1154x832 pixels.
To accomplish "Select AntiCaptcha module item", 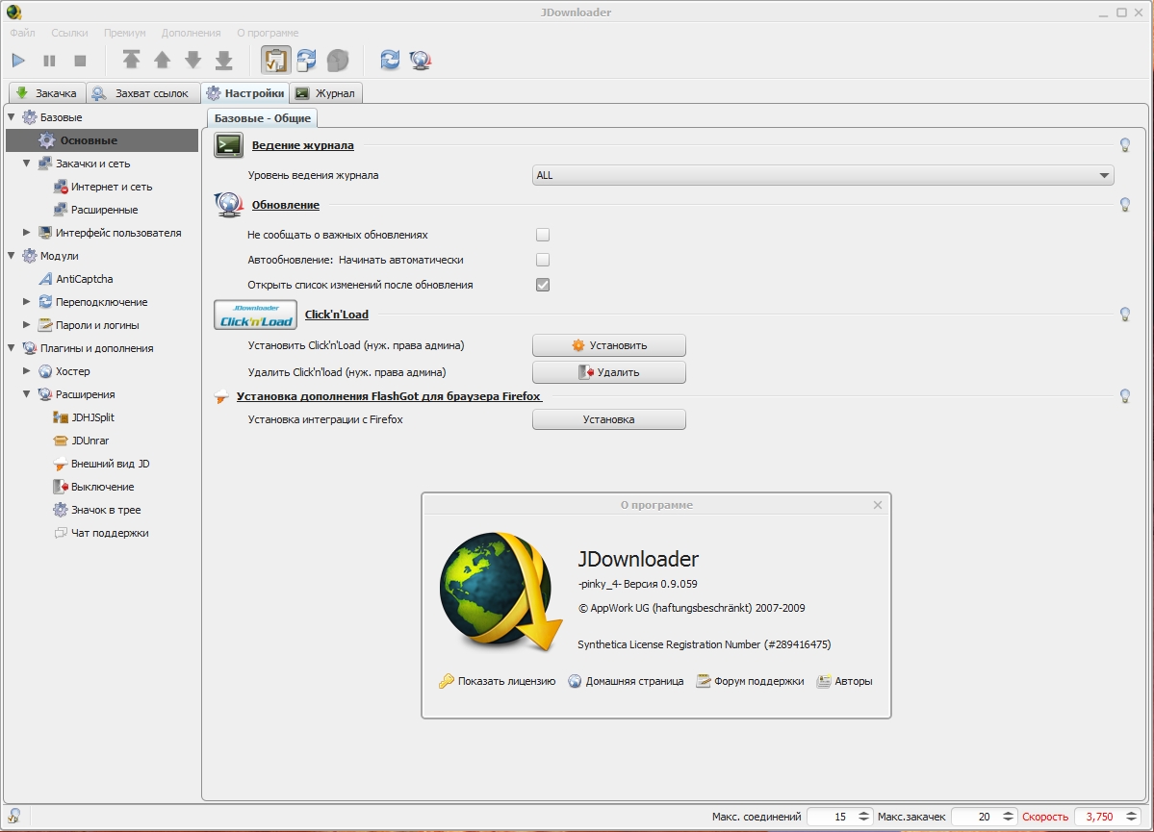I will coord(76,279).
